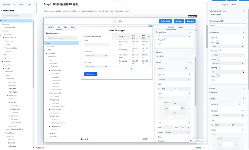The height and width of the screenshot is (150, 249).
Task: Switch to the Data tab in the outer left panel
Action: coord(21,5)
